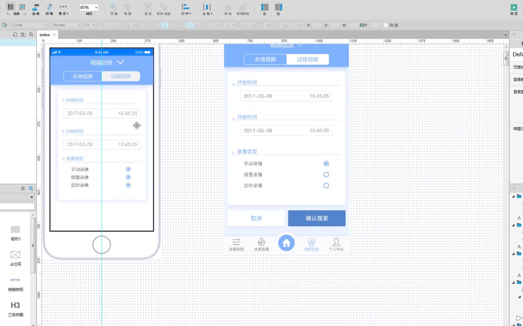Select 报警录像 radio in right mockup
Image resolution: width=523 pixels, height=326 pixels.
pyautogui.click(x=326, y=174)
